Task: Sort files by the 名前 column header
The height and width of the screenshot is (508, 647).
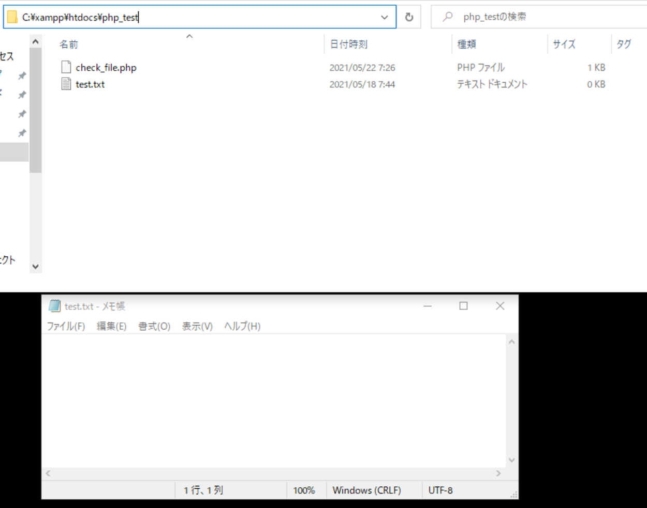Action: click(68, 44)
